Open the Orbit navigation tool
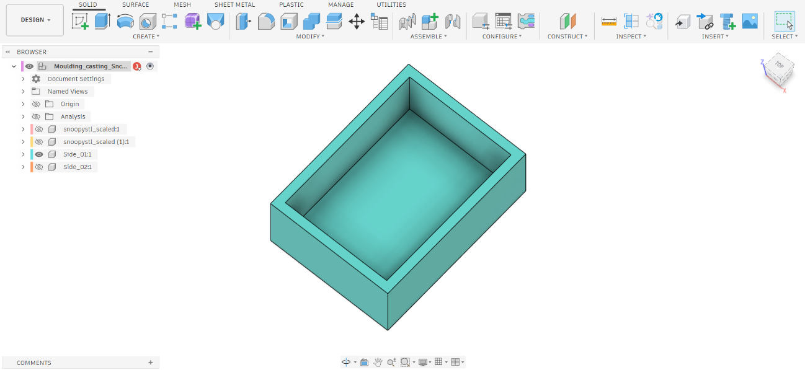 [x=346, y=362]
